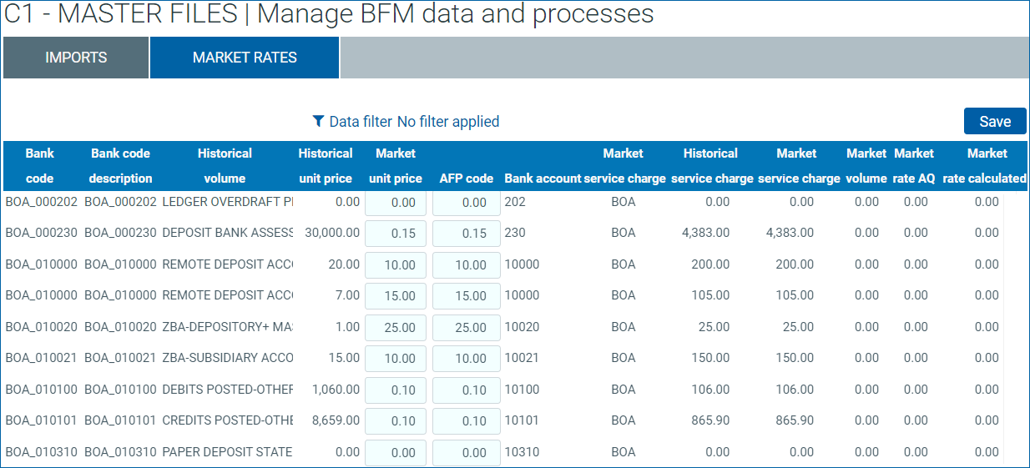Sort by Bank account column header
Viewport: 1030px width, 468px height.
click(x=543, y=179)
